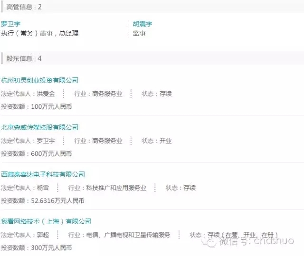Open executive 罗卫宇 profile link
The width and height of the screenshot is (304, 256).
pyautogui.click(x=10, y=24)
